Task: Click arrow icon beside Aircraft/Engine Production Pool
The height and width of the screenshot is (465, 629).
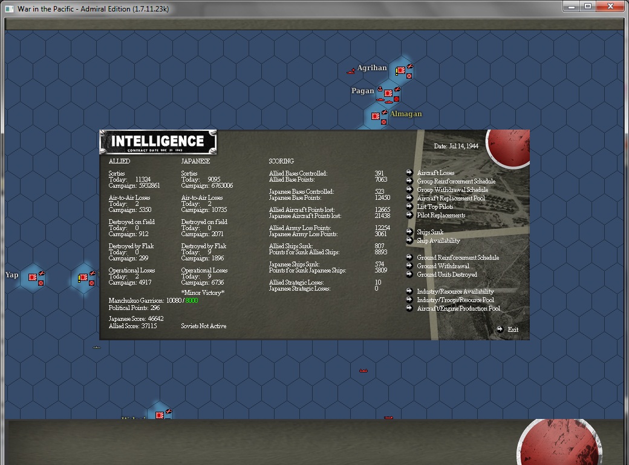Action: 409,308
